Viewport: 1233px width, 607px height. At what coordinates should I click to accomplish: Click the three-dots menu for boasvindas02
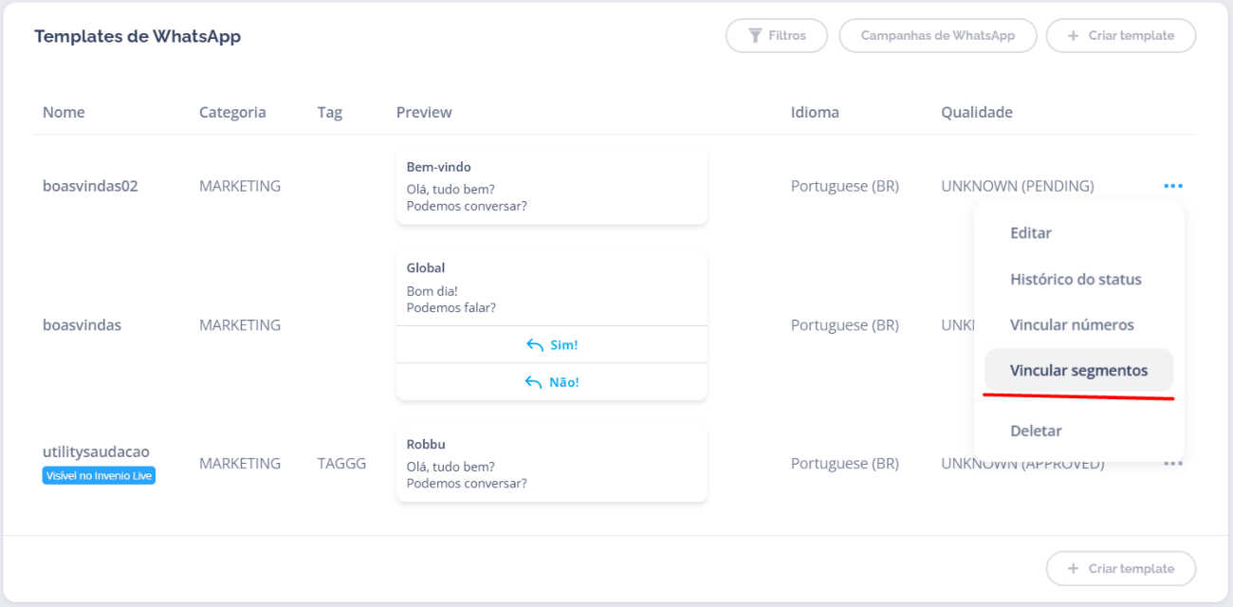[x=1173, y=186]
